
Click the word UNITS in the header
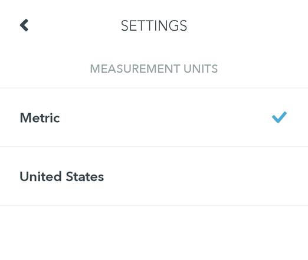(201, 69)
